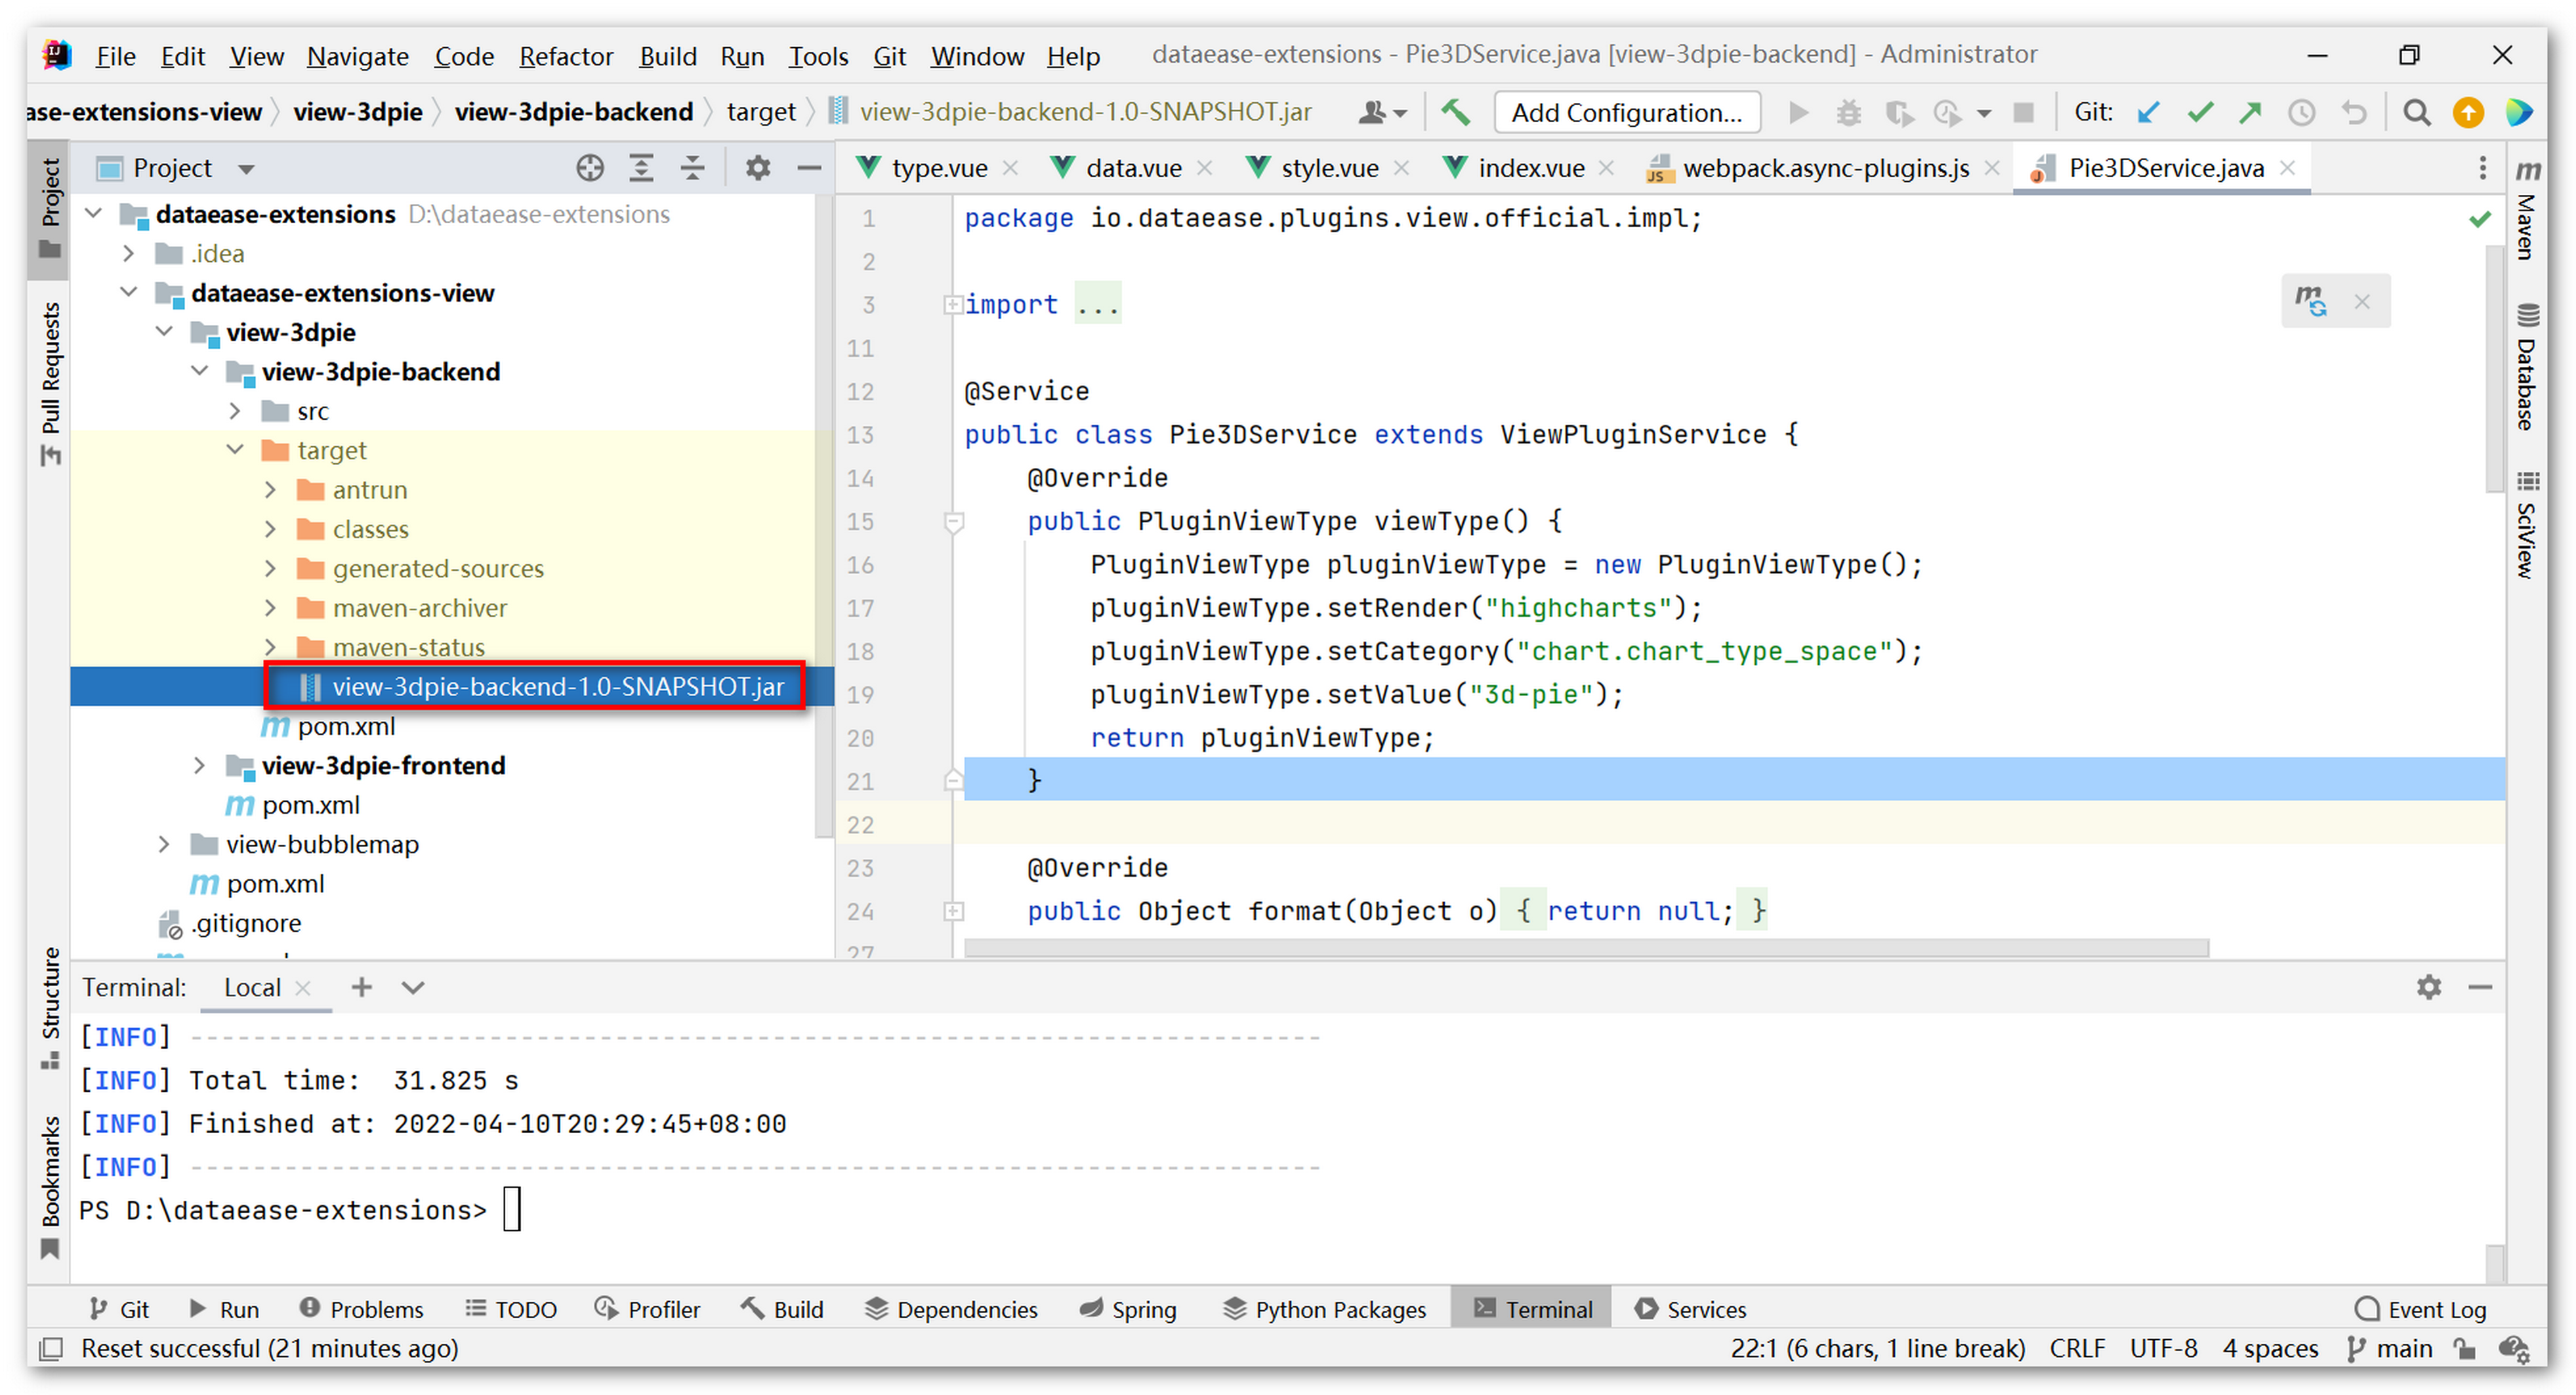Screen dimensions: 2576x1395
Task: Add new terminal tab plus icon
Action: pyautogui.click(x=361, y=988)
